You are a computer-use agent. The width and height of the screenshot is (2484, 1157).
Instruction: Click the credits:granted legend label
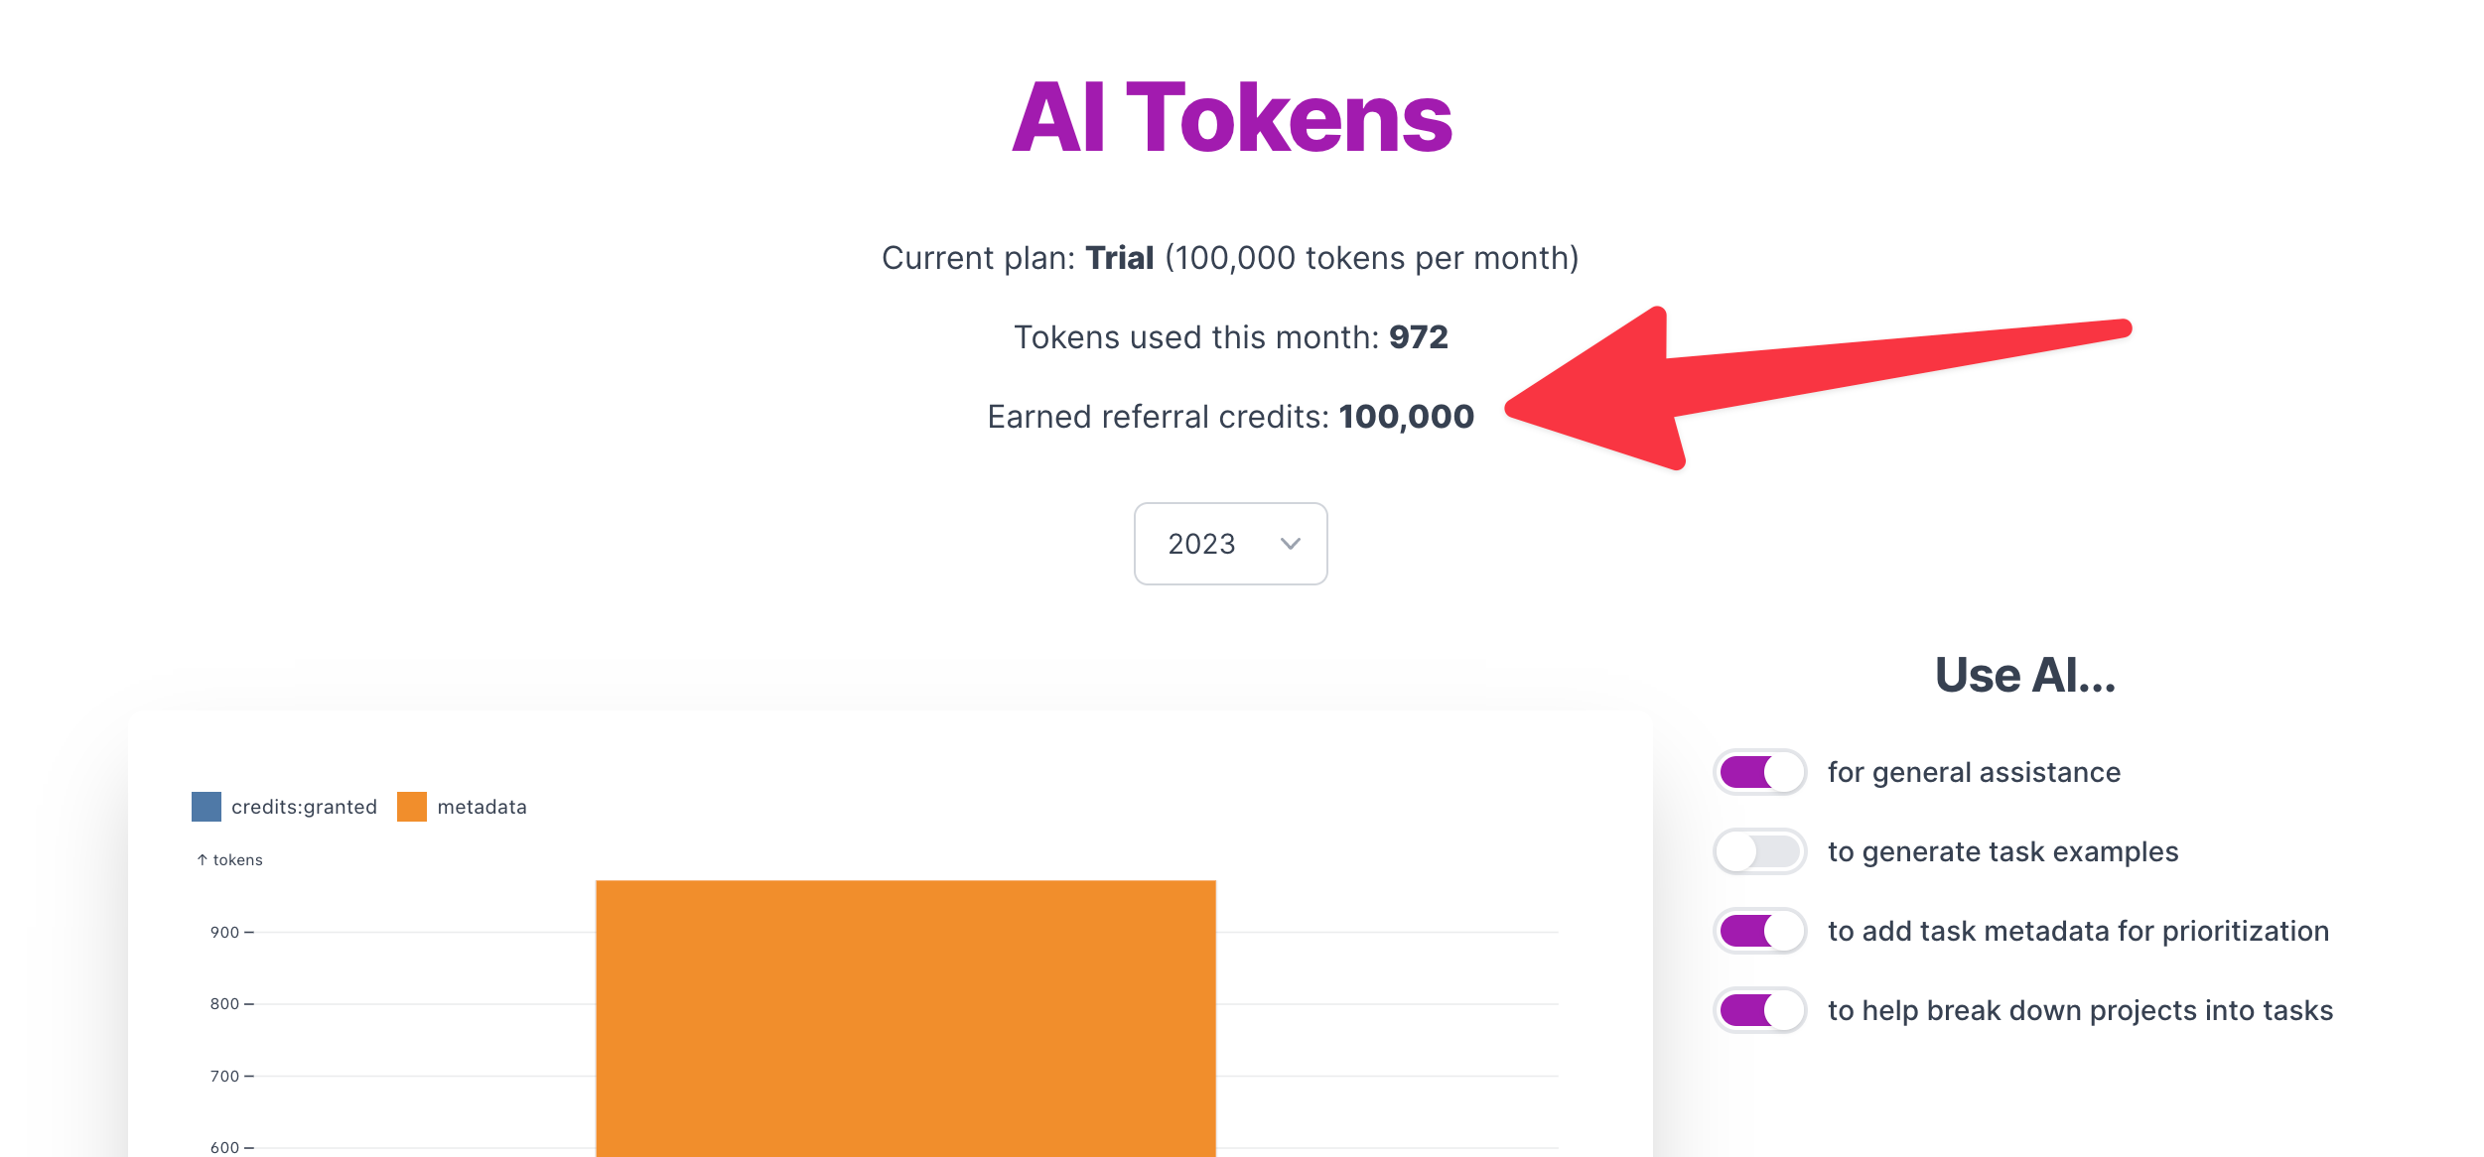304,807
